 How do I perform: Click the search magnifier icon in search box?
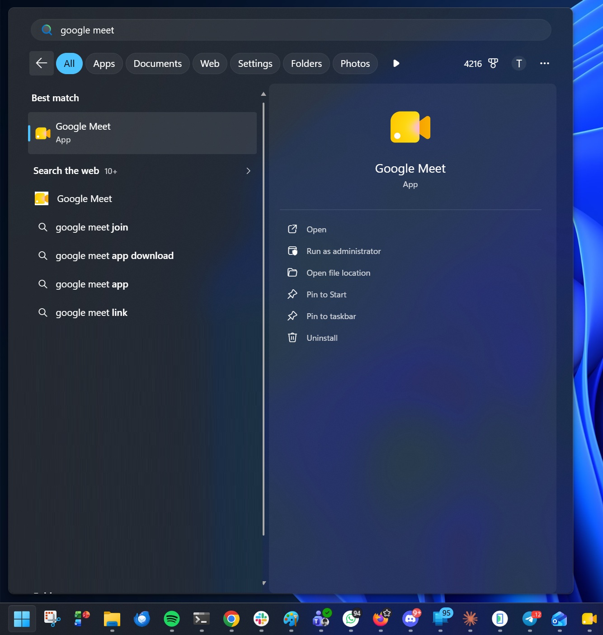(47, 30)
